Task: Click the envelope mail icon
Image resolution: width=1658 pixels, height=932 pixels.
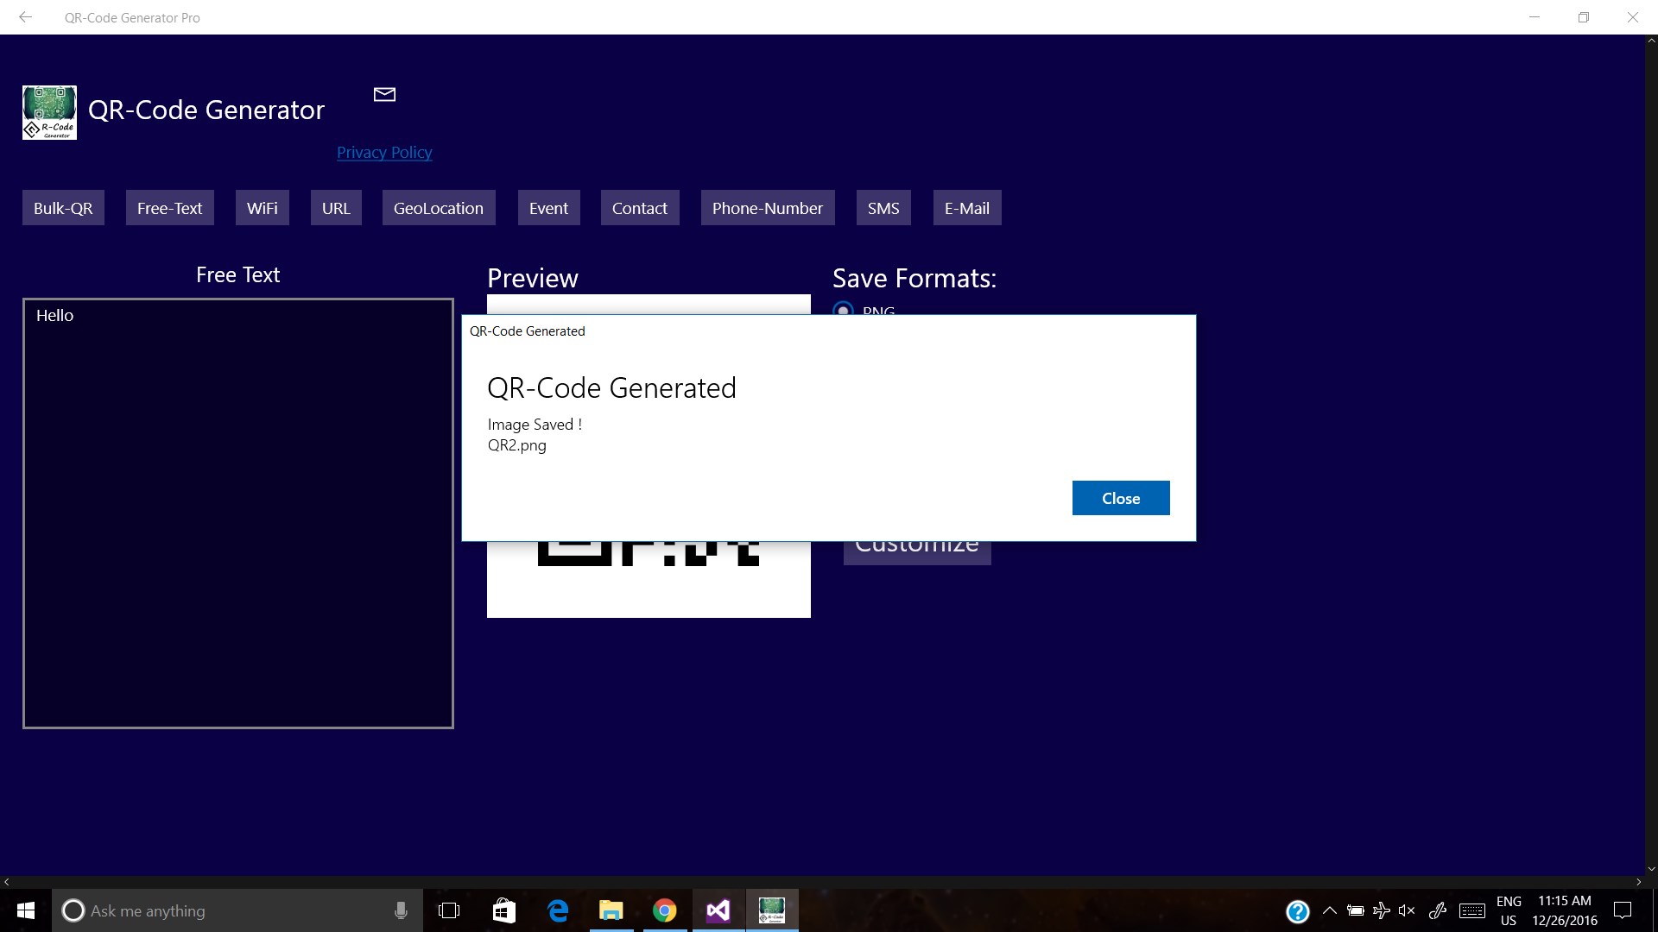Action: (x=384, y=94)
